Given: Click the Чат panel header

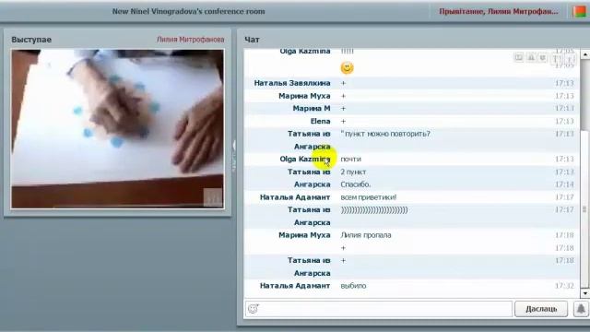Looking at the screenshot, I should [252, 40].
